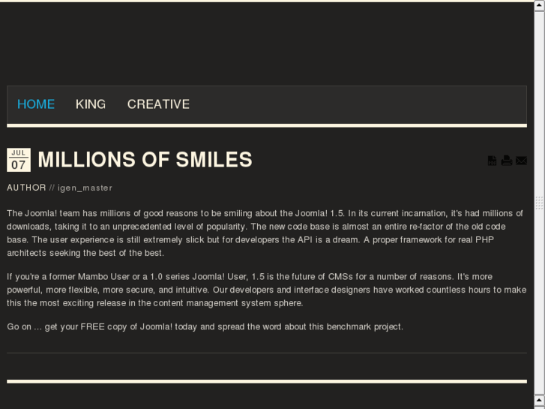Click the AUTHOR label text

pyautogui.click(x=26, y=188)
